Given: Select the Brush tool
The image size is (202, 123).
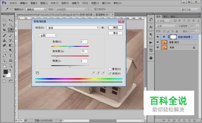Looking at the screenshot, I should (x=11, y=35).
